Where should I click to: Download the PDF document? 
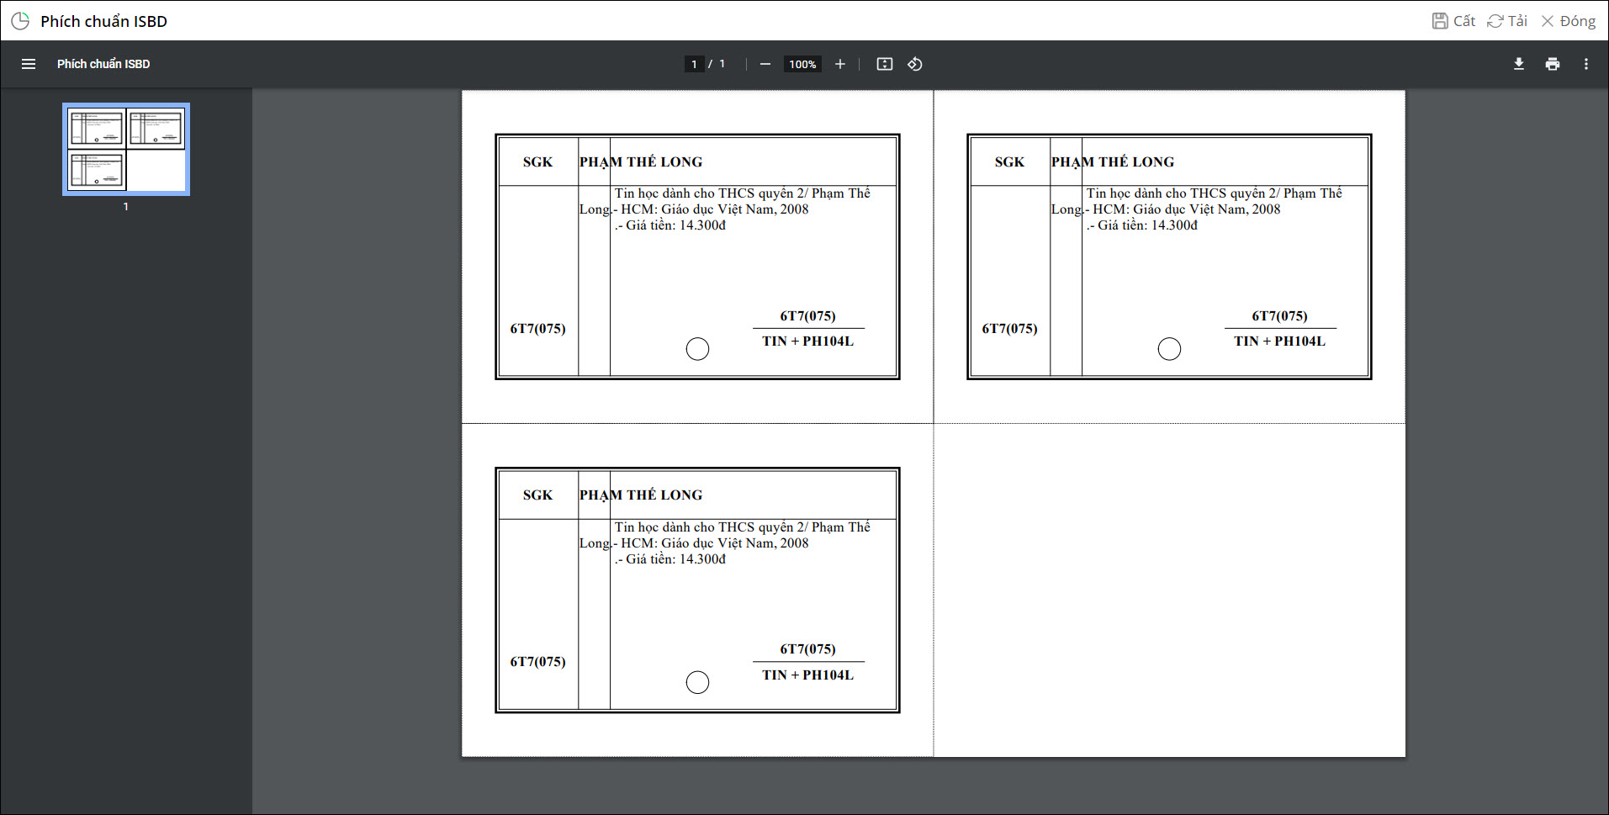pyautogui.click(x=1519, y=64)
